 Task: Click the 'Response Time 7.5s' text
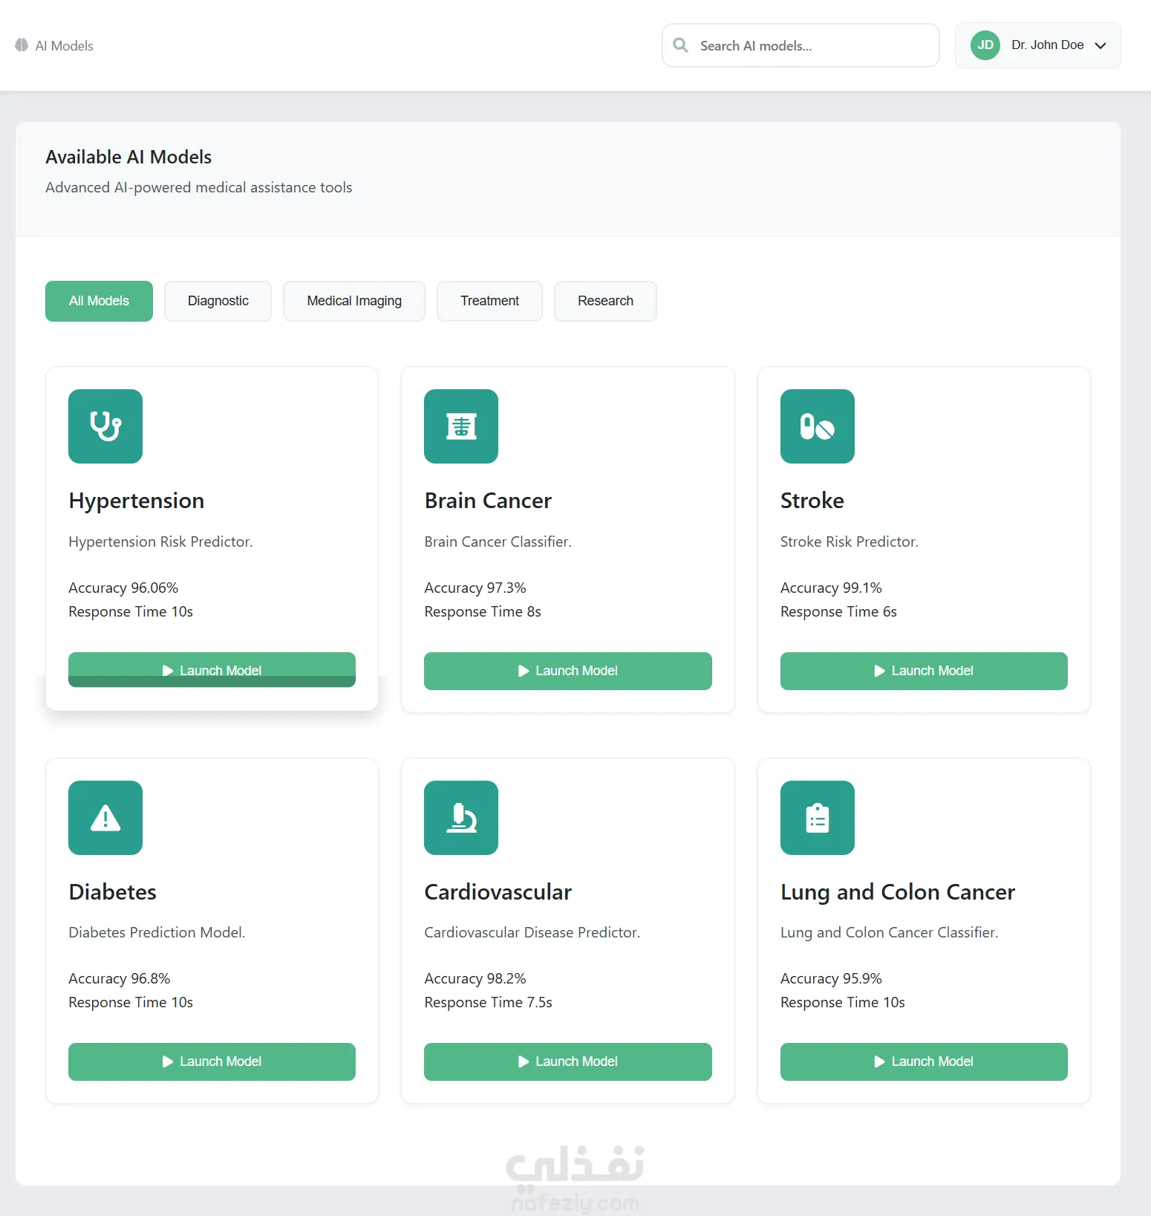(x=488, y=1002)
